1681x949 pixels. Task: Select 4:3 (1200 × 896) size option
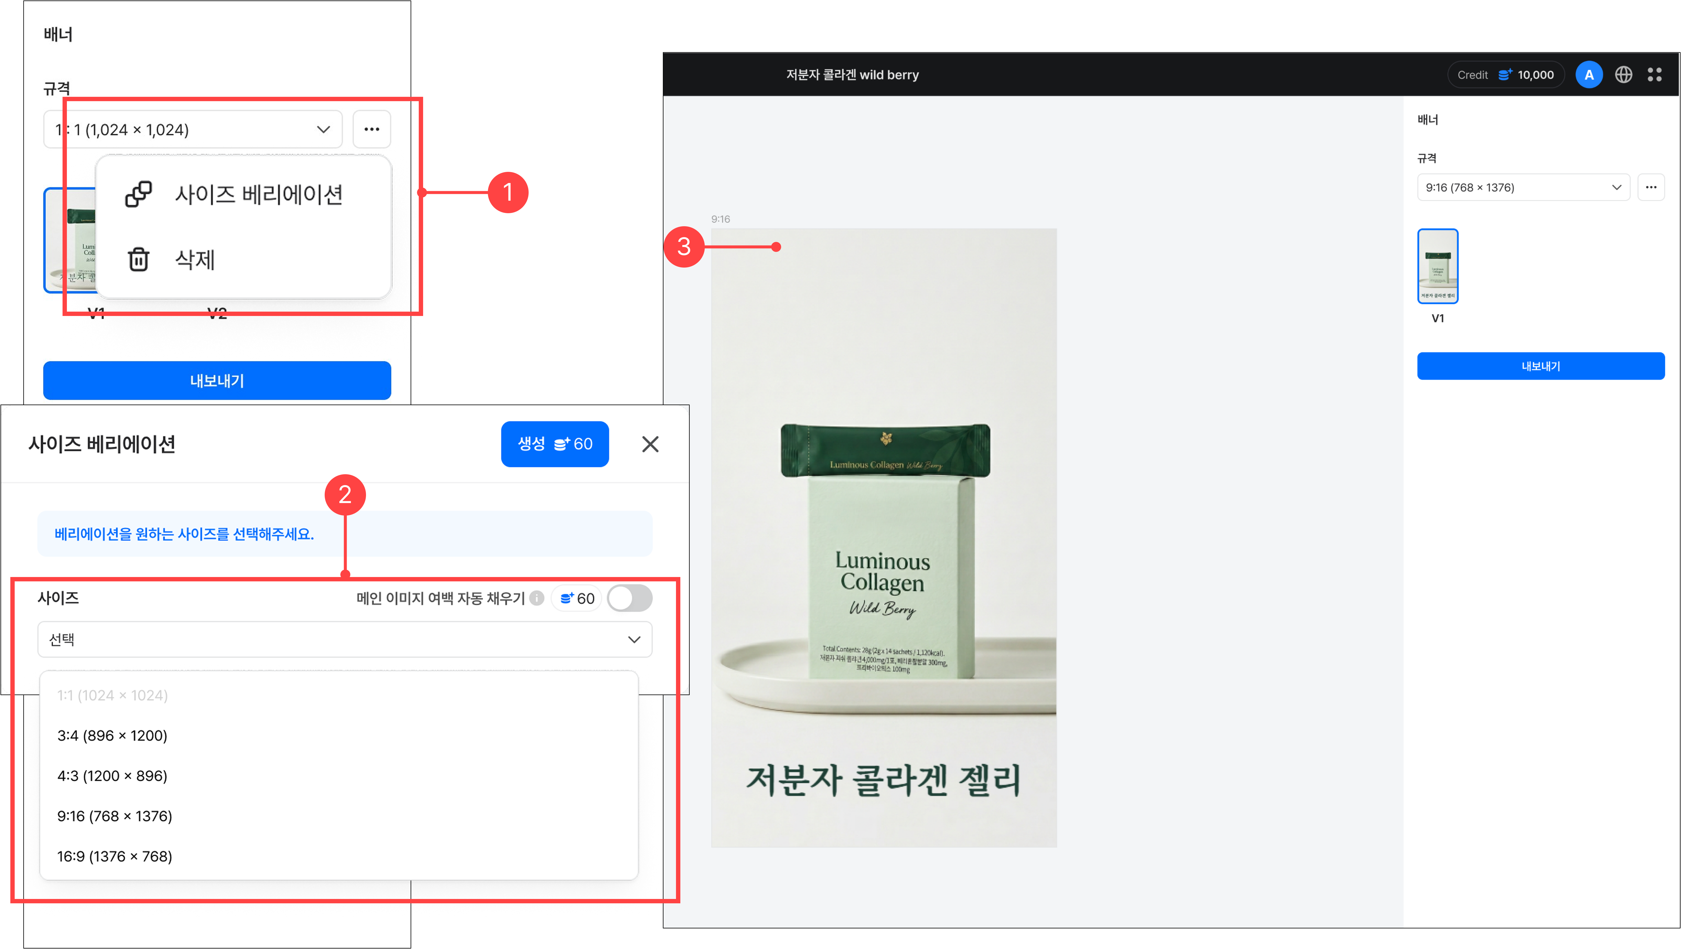[339, 776]
